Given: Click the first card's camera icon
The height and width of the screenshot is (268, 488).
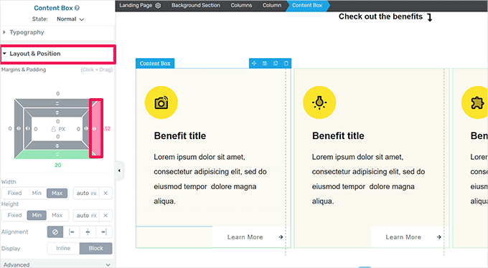Looking at the screenshot, I should coord(161,102).
